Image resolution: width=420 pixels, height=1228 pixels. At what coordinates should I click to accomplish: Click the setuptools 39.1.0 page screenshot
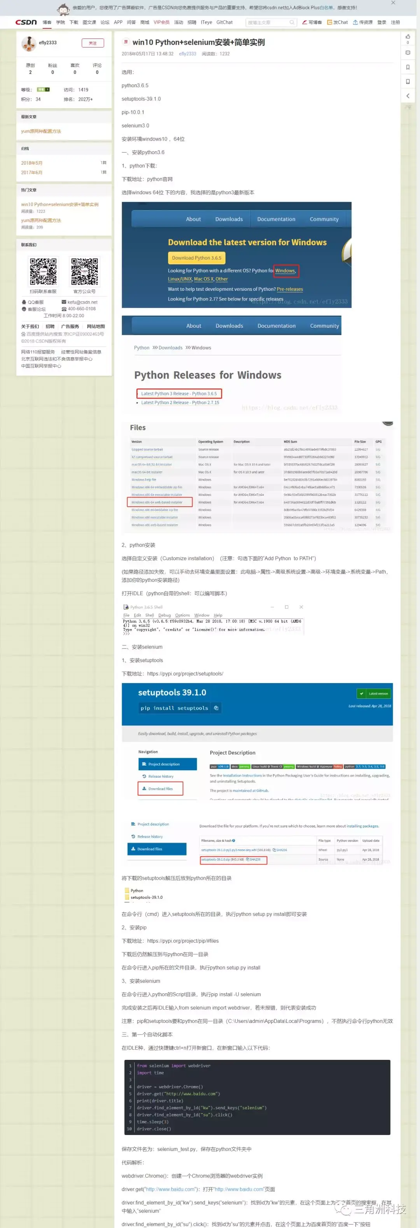257,741
